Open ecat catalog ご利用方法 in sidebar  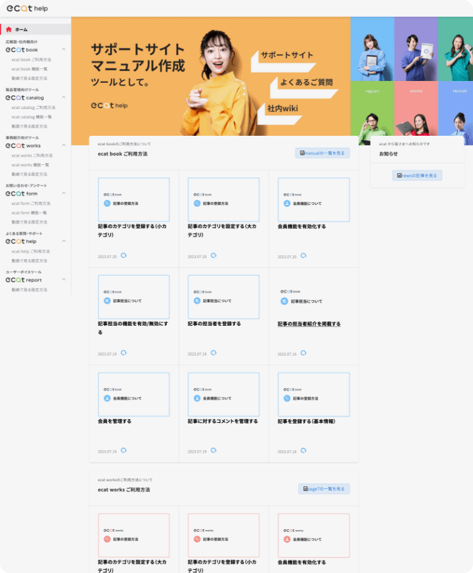[33, 107]
